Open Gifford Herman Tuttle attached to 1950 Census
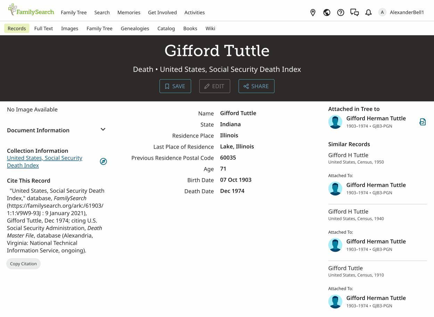This screenshot has width=434, height=317. 376,185
